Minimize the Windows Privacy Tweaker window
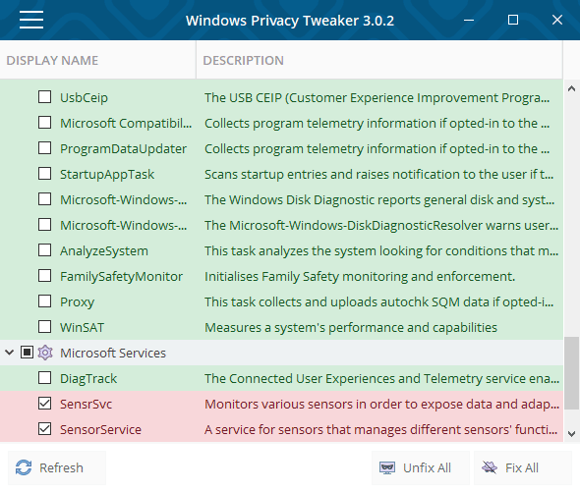 469,20
